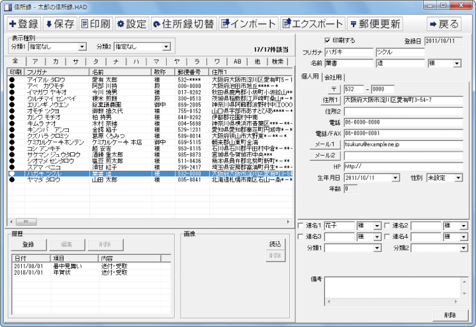Enable the 連名1 checkbox
This screenshot has height=327, width=476.
tap(301, 226)
